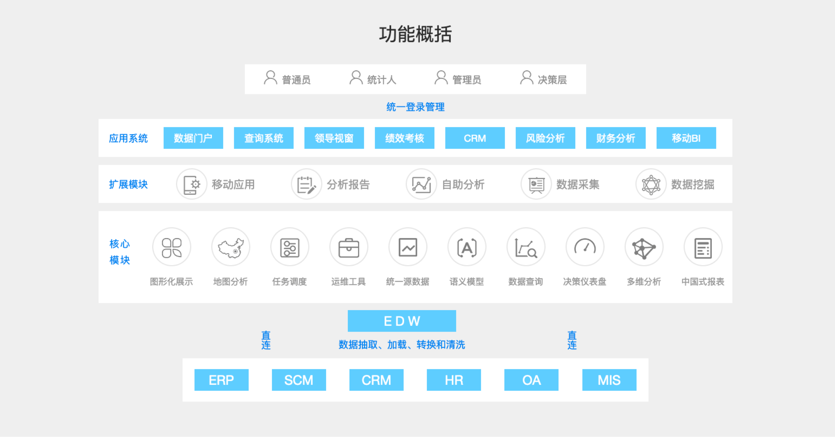Image resolution: width=835 pixels, height=437 pixels.
Task: Click the 普通员 user icon
Action: point(270,78)
